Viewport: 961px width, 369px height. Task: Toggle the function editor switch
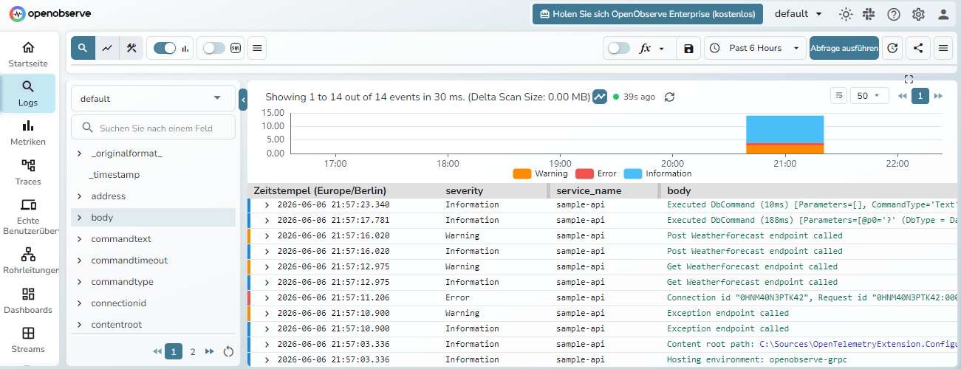[618, 48]
